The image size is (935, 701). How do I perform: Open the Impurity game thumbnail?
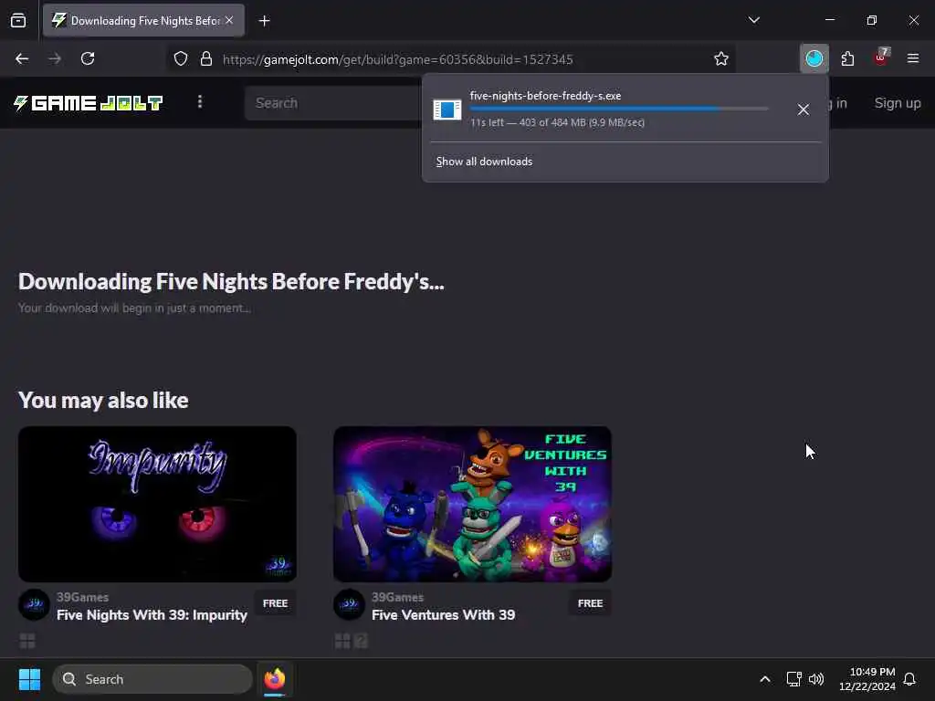point(157,504)
